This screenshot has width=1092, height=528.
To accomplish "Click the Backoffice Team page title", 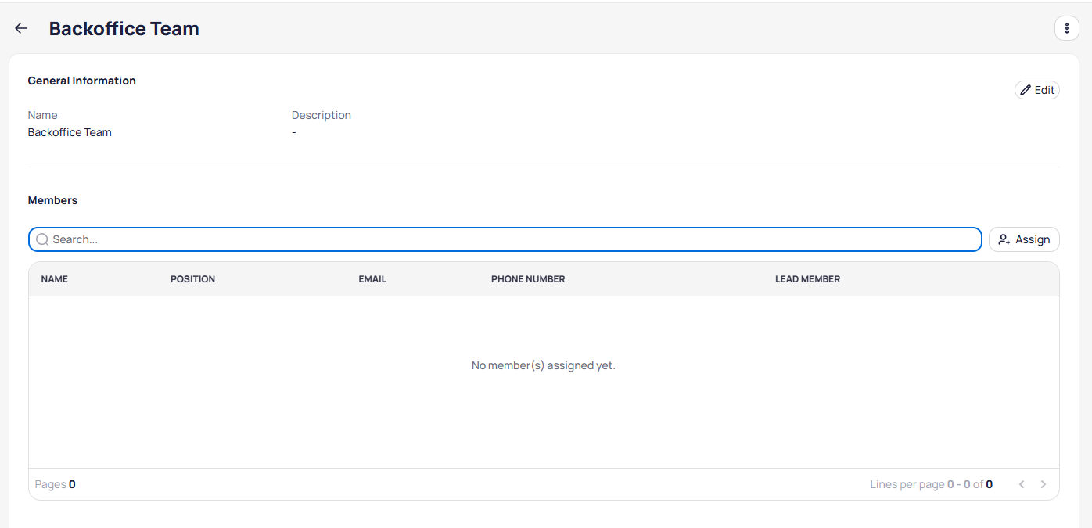I will coord(124,29).
